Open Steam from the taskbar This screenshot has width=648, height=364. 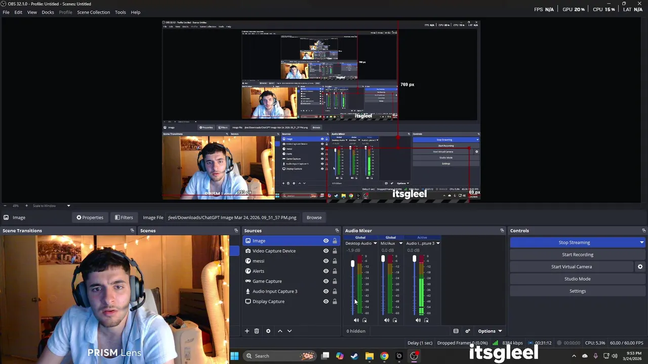pos(354,356)
